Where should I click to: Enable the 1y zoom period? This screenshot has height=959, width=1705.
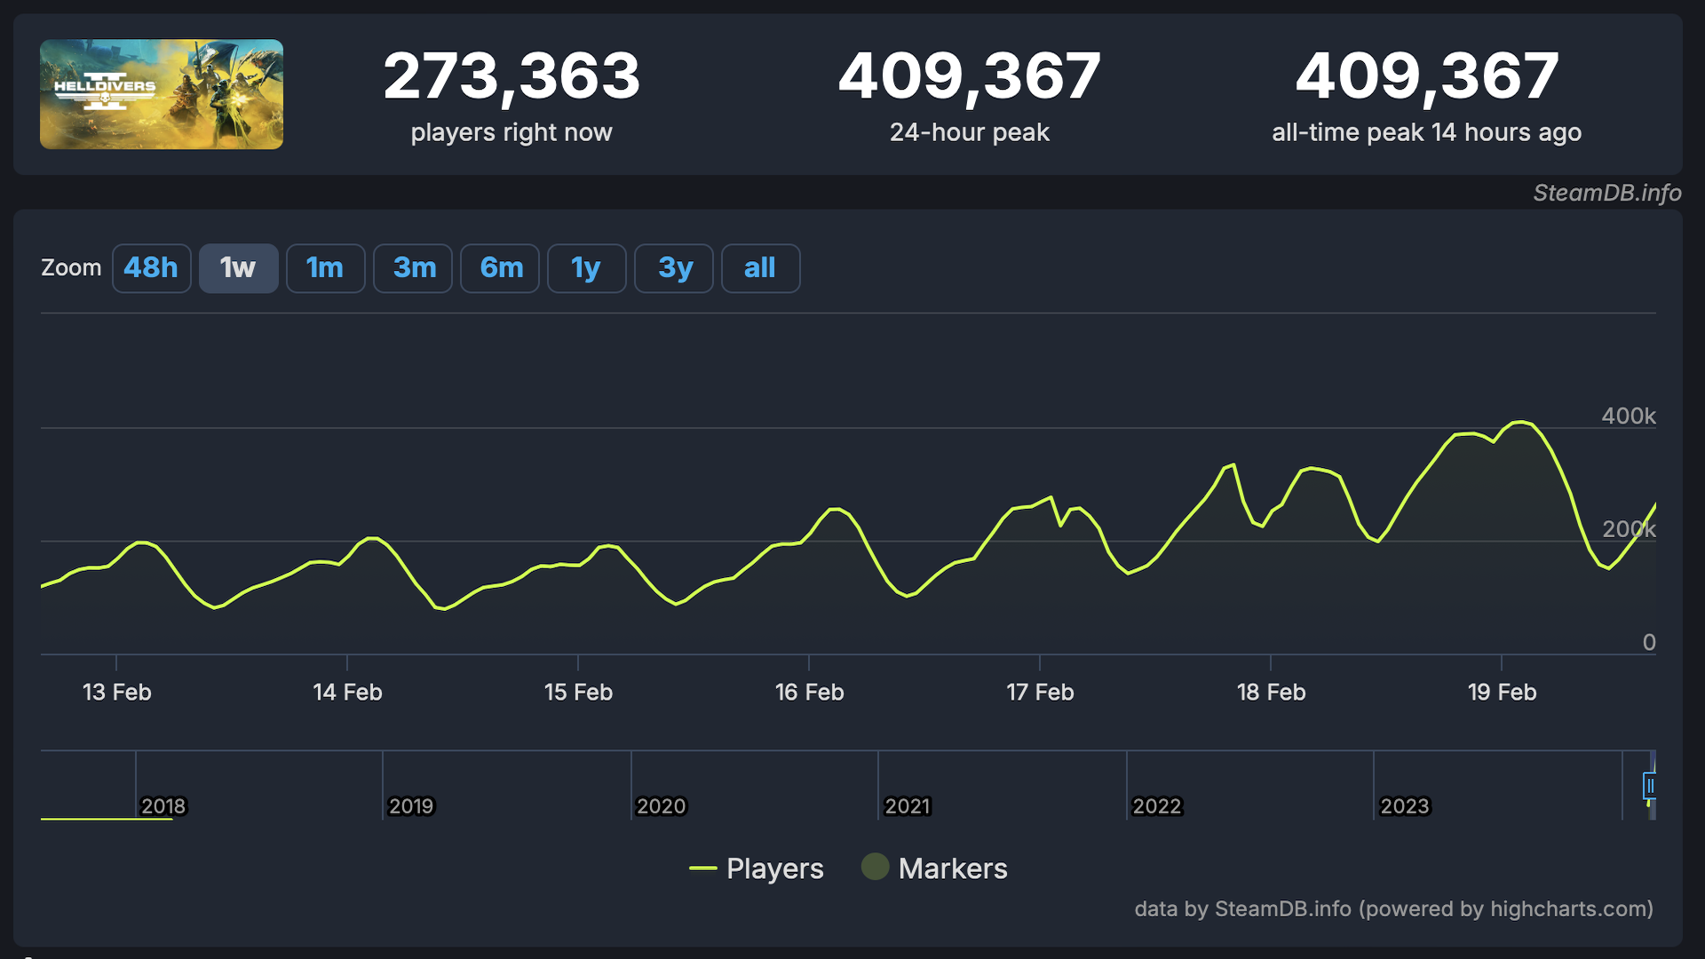point(585,267)
